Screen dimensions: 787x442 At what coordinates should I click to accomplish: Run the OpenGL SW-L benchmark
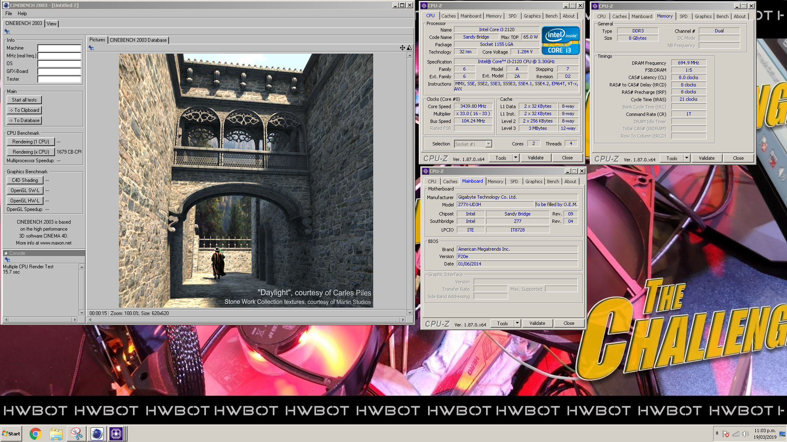click(25, 190)
